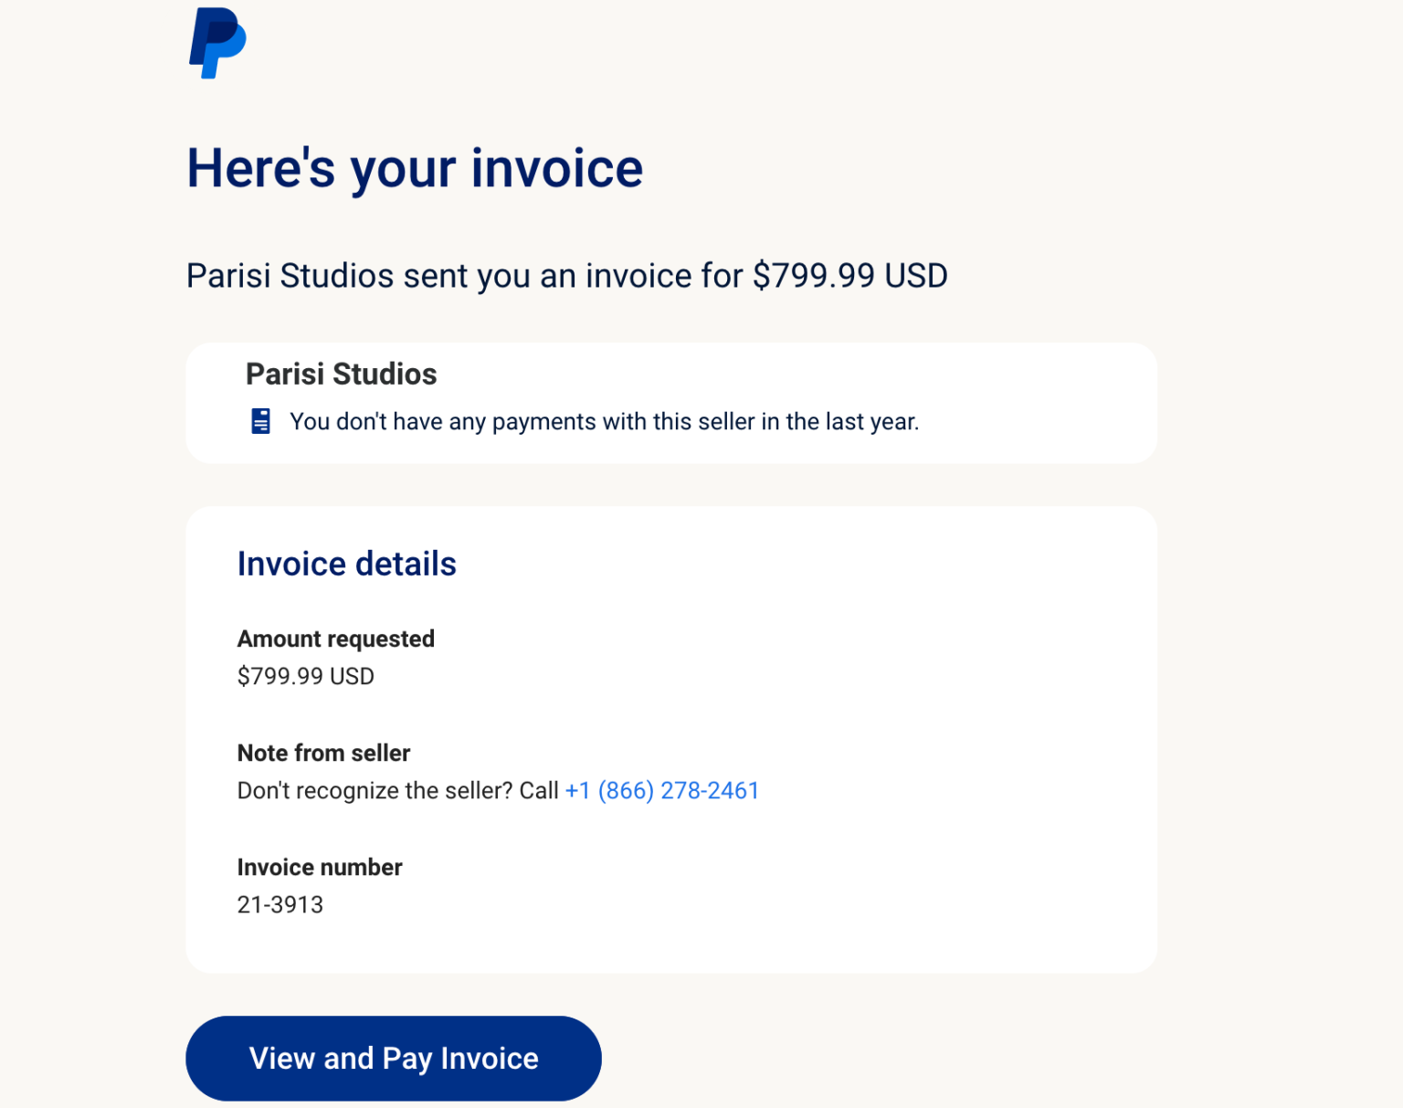1403x1108 pixels.
Task: Click the Invoice number label
Action: click(x=319, y=867)
